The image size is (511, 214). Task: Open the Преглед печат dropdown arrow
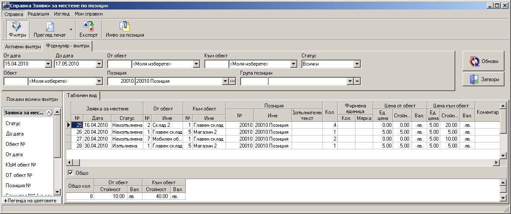(x=71, y=29)
